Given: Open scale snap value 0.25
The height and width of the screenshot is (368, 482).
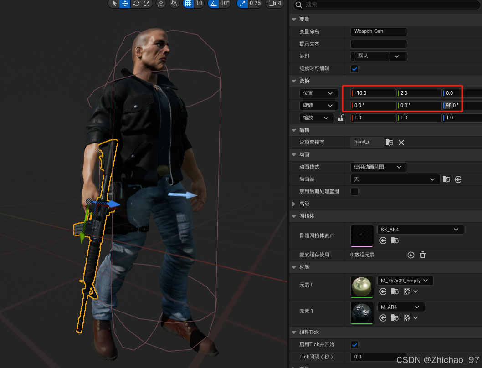Looking at the screenshot, I should click(x=255, y=3).
